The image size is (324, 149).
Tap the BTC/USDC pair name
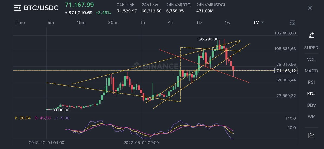41,8
